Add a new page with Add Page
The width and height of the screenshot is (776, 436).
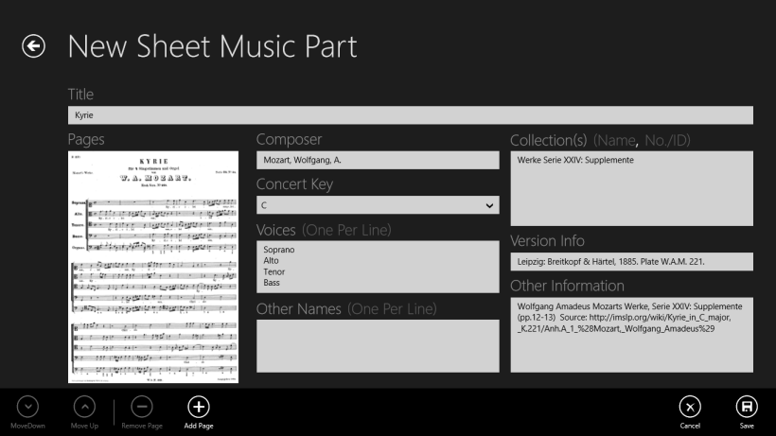coord(199,407)
